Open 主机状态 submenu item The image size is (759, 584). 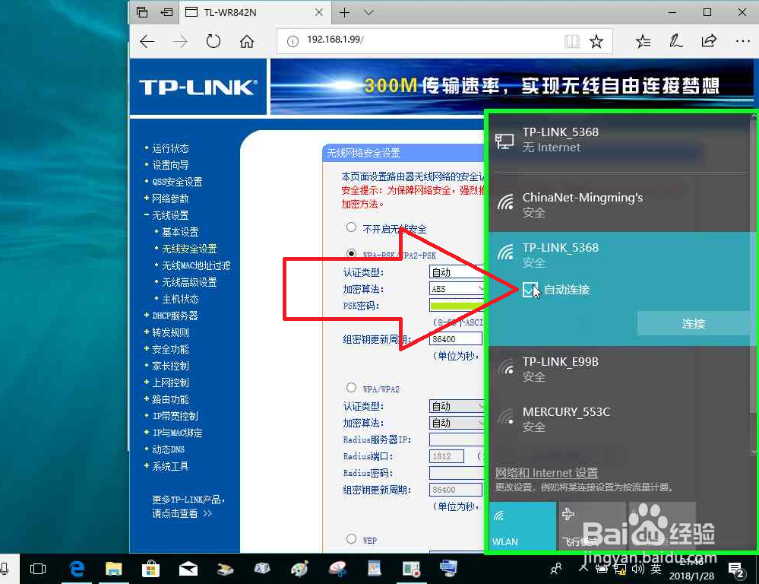180,299
